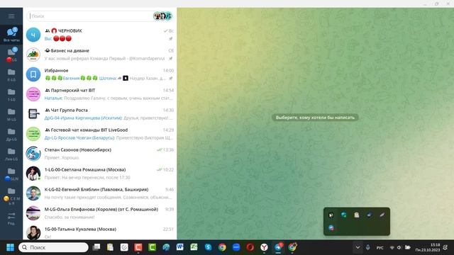The image size is (454, 255).
Task: Open chat K-LG-02-Евгений Бляблин
Action: click(100, 193)
